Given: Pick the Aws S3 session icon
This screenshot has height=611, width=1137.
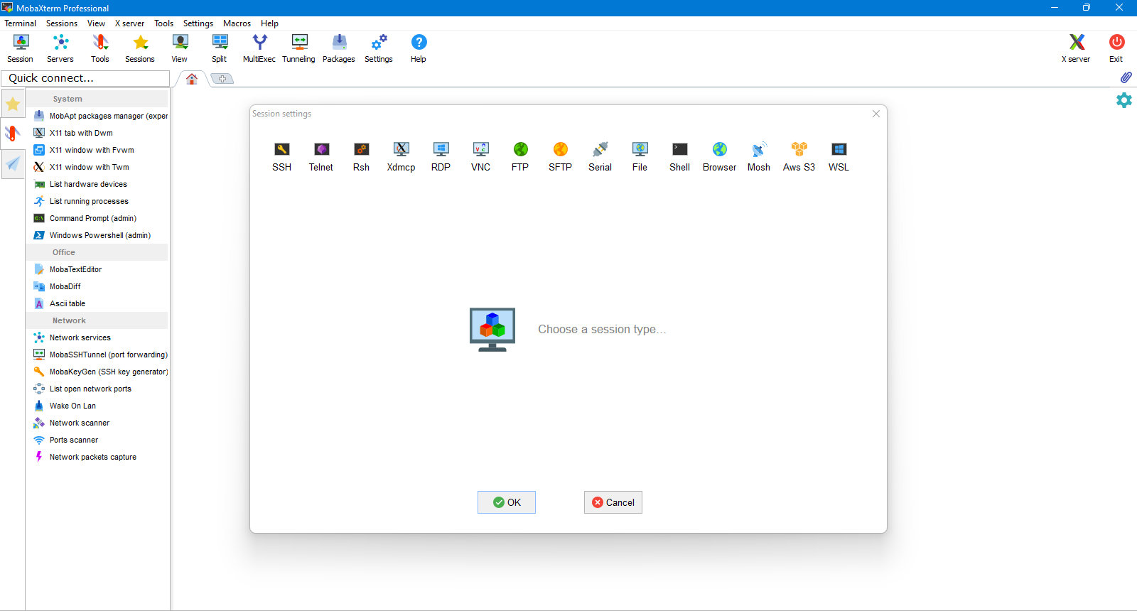Looking at the screenshot, I should pyautogui.click(x=799, y=156).
